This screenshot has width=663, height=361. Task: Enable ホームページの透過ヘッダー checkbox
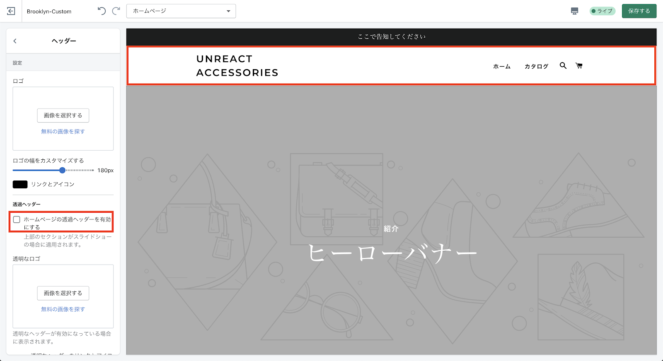tap(17, 219)
